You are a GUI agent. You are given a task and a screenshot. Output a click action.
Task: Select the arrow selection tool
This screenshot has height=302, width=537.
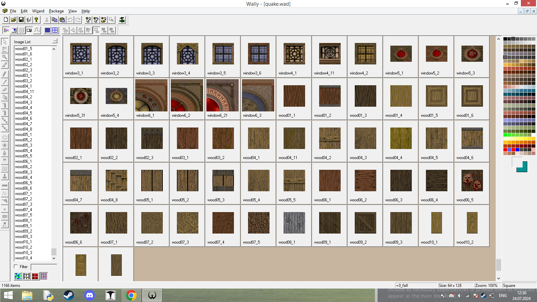point(4,41)
